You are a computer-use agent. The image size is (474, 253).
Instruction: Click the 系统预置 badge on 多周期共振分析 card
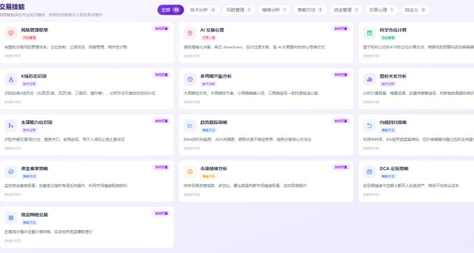tap(341, 75)
